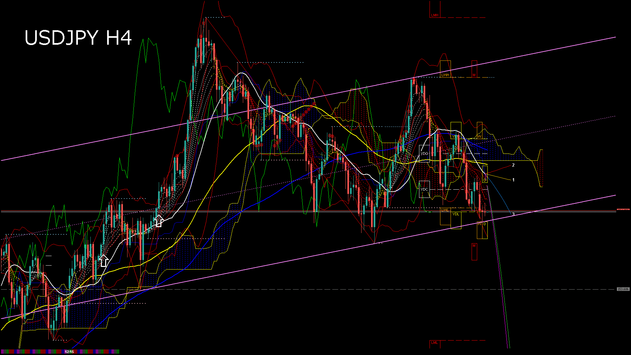Select the yellow D daily marker box
This screenshot has width=631, height=355.
coord(484,180)
